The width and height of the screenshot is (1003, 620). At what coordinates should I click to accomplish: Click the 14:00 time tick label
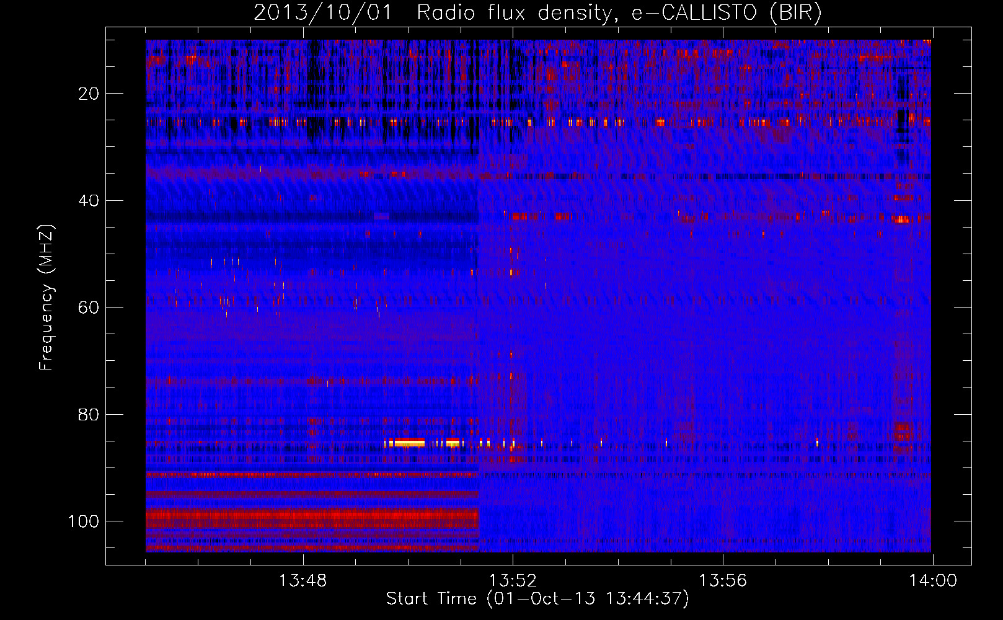(933, 581)
